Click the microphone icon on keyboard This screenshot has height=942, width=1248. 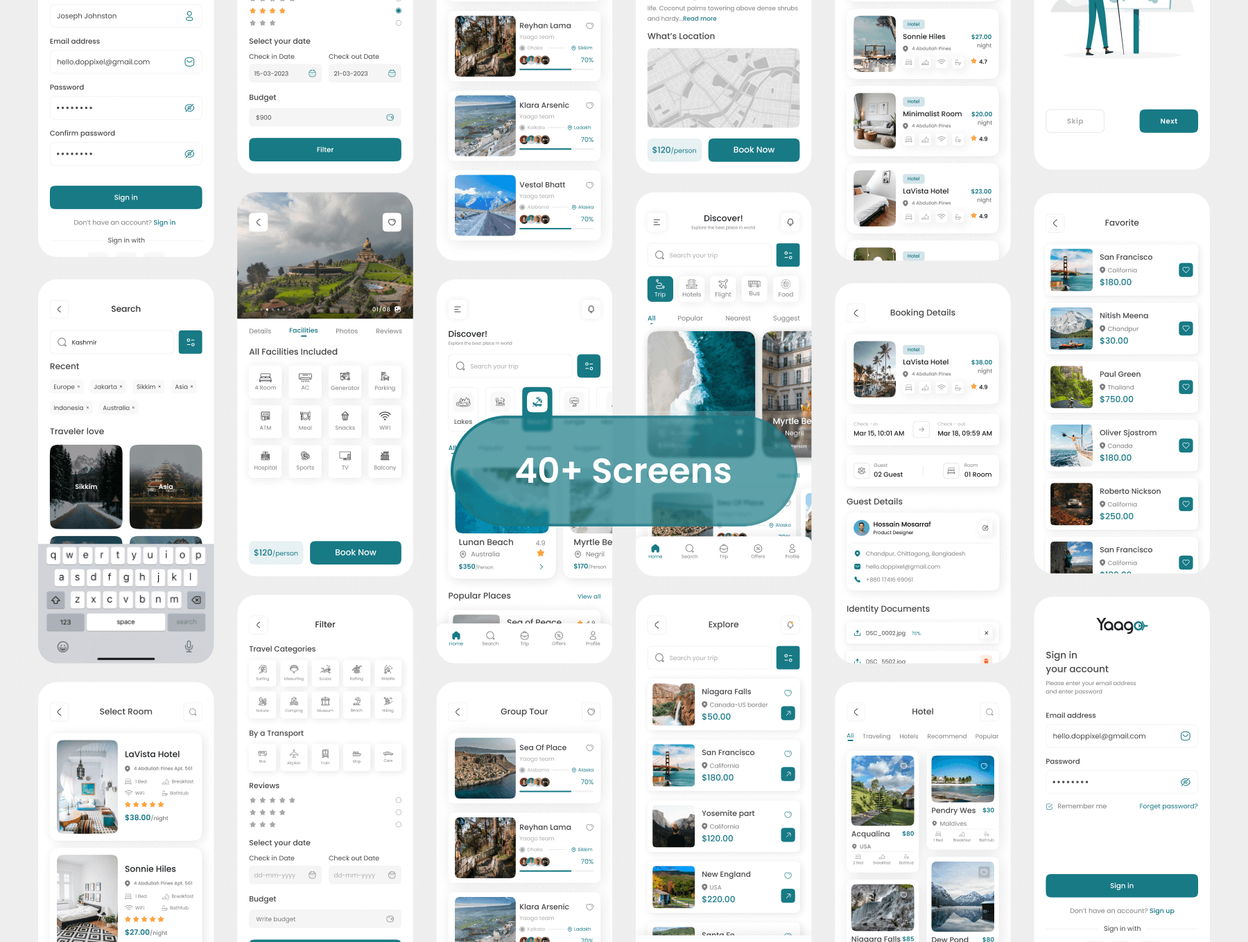pyautogui.click(x=189, y=646)
